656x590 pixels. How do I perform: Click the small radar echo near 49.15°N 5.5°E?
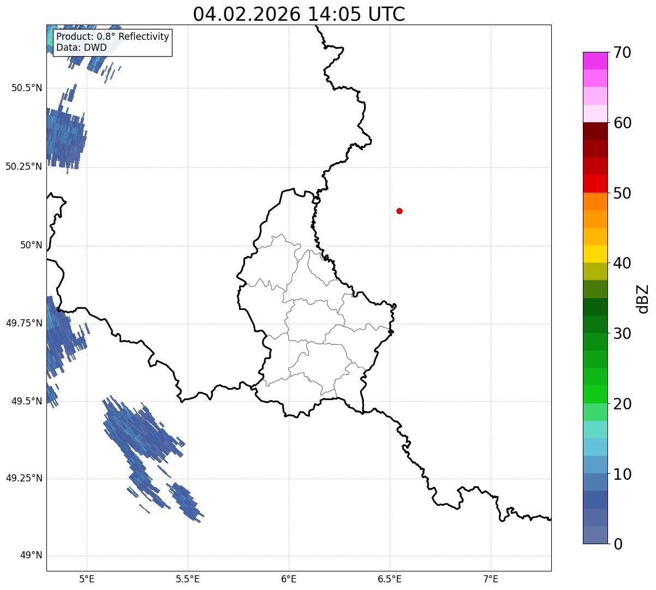pyautogui.click(x=186, y=501)
